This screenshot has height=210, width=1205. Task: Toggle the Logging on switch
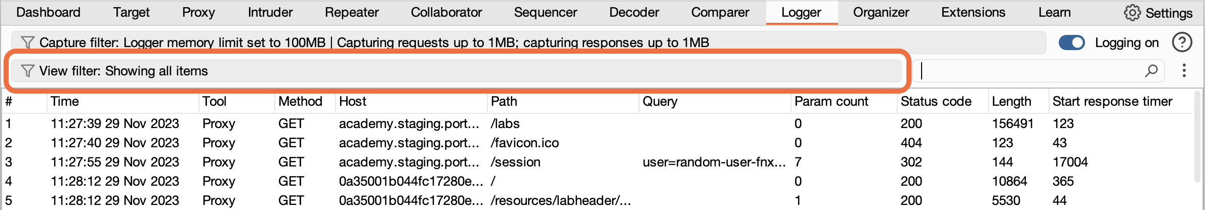[x=1071, y=43]
